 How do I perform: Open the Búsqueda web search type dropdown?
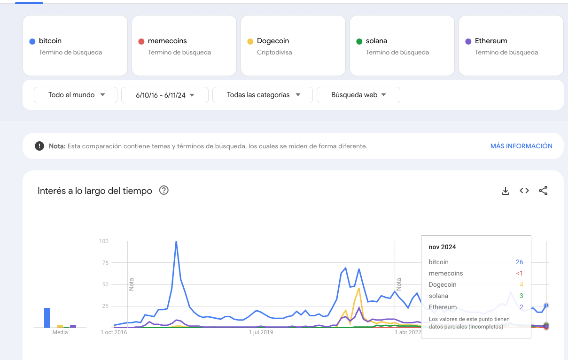point(358,95)
